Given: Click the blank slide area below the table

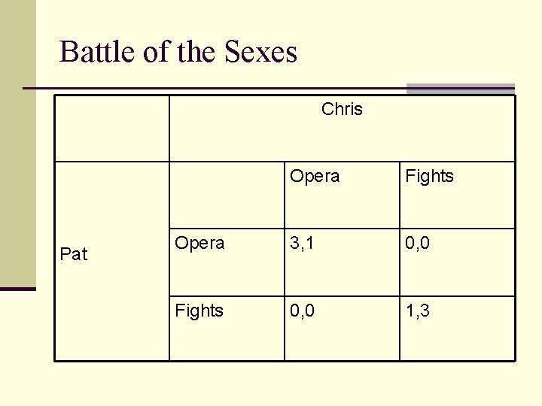Looking at the screenshot, I should pos(286,383).
